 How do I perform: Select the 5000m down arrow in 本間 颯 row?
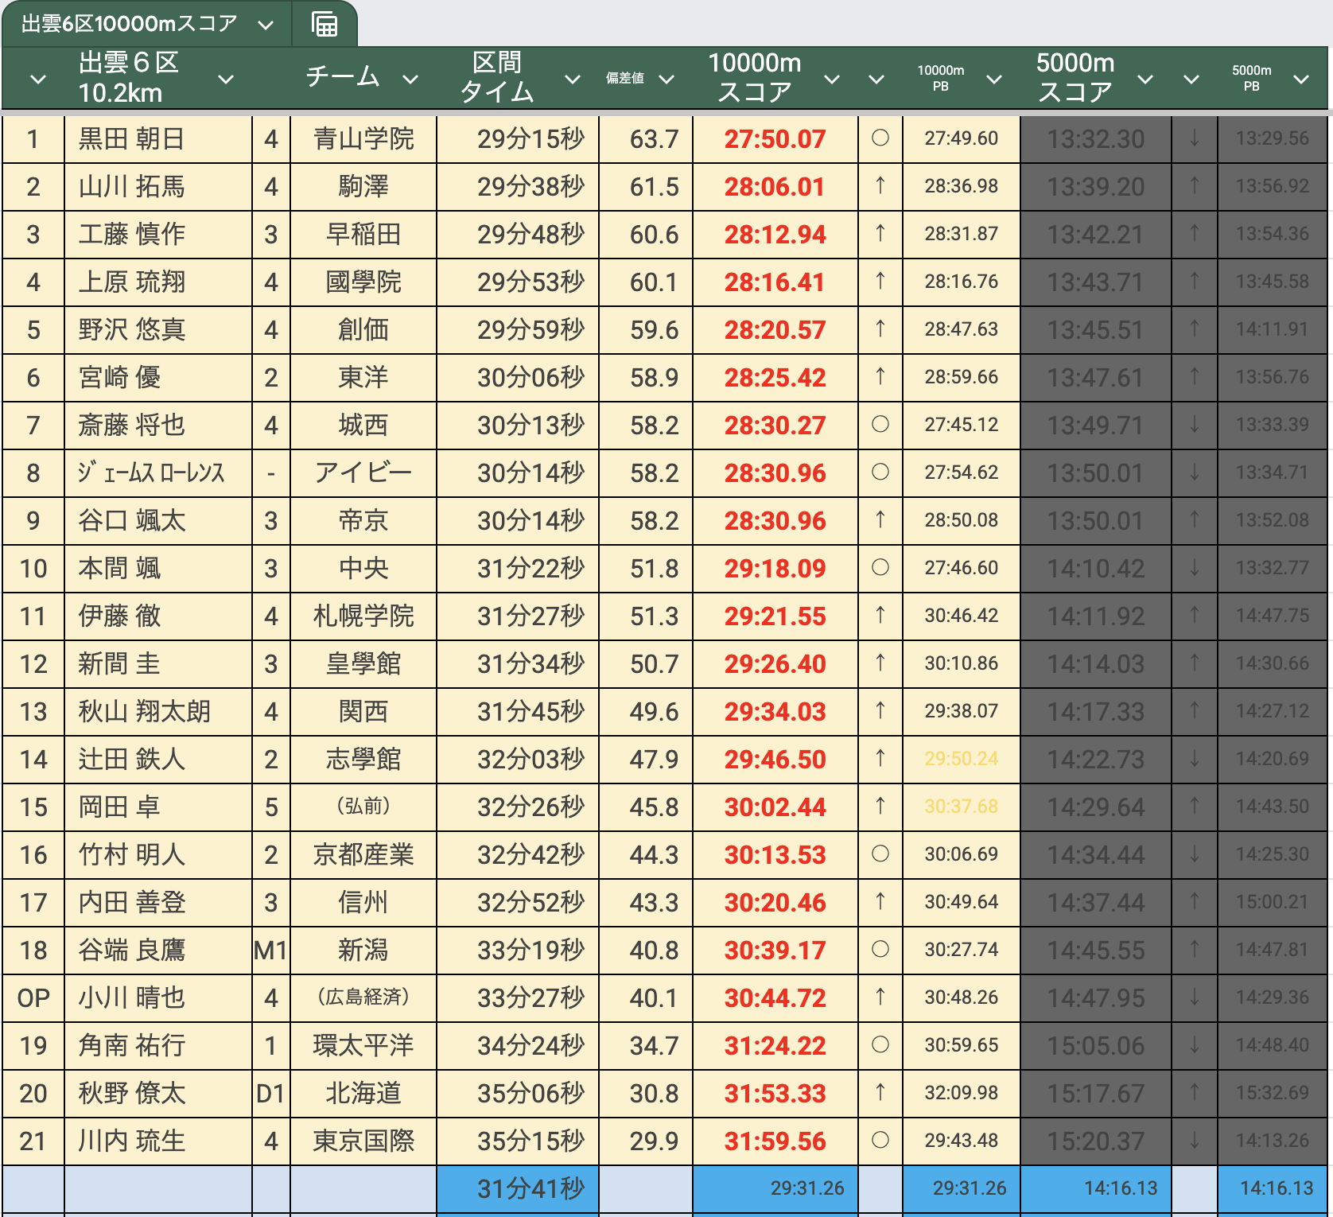pyautogui.click(x=1195, y=568)
